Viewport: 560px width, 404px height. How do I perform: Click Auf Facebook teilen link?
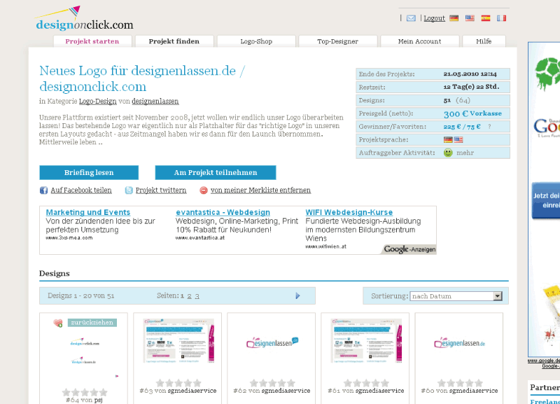tap(81, 190)
